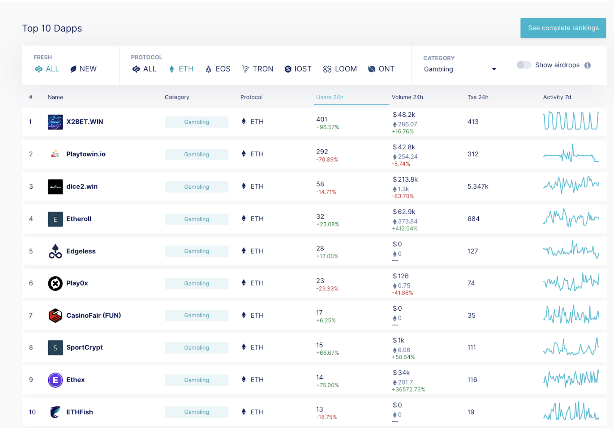Open the Category Gambling dropdown
The height and width of the screenshot is (428, 614).
460,69
